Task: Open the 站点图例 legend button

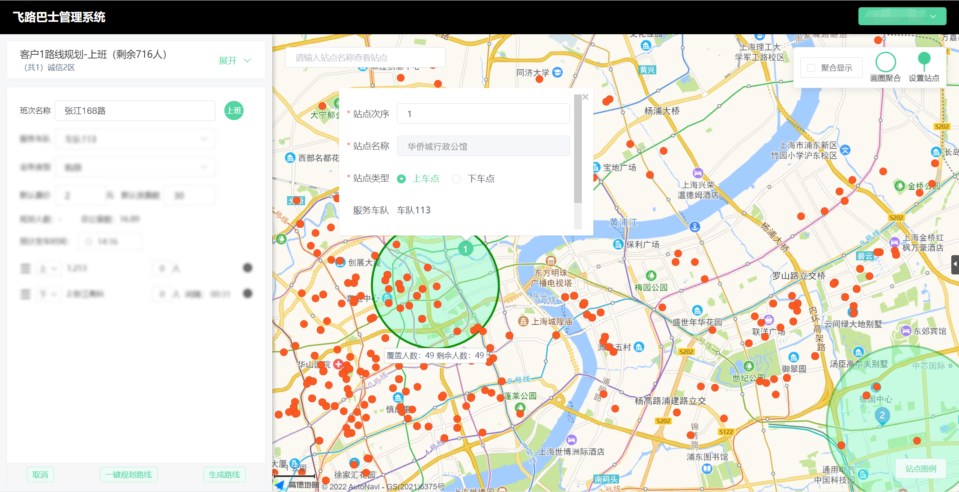Action: (x=920, y=468)
